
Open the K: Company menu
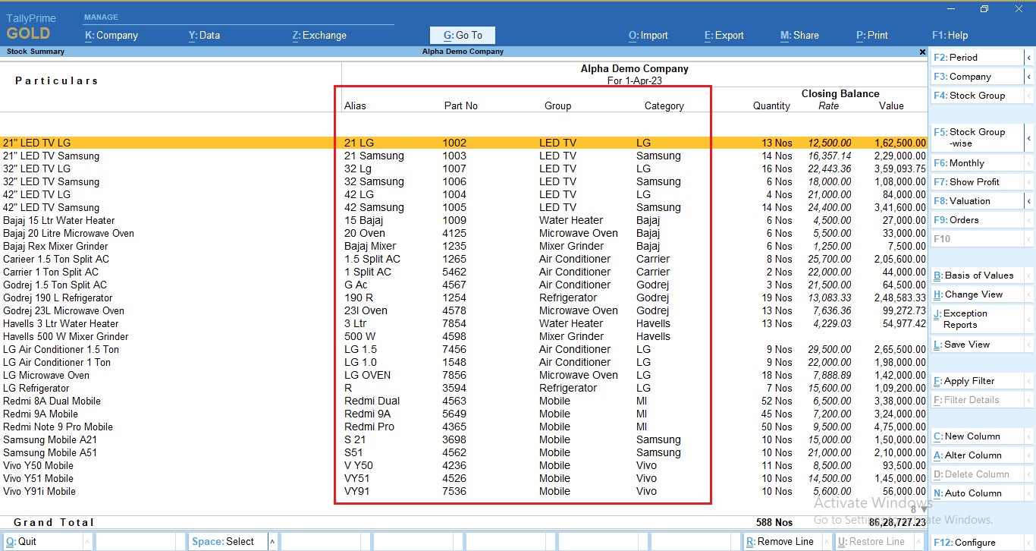[x=111, y=35]
